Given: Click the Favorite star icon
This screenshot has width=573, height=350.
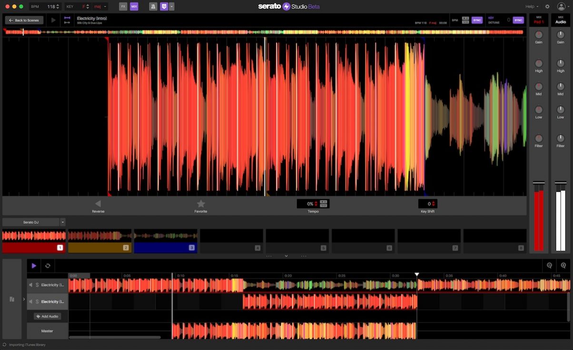Looking at the screenshot, I should tap(201, 204).
